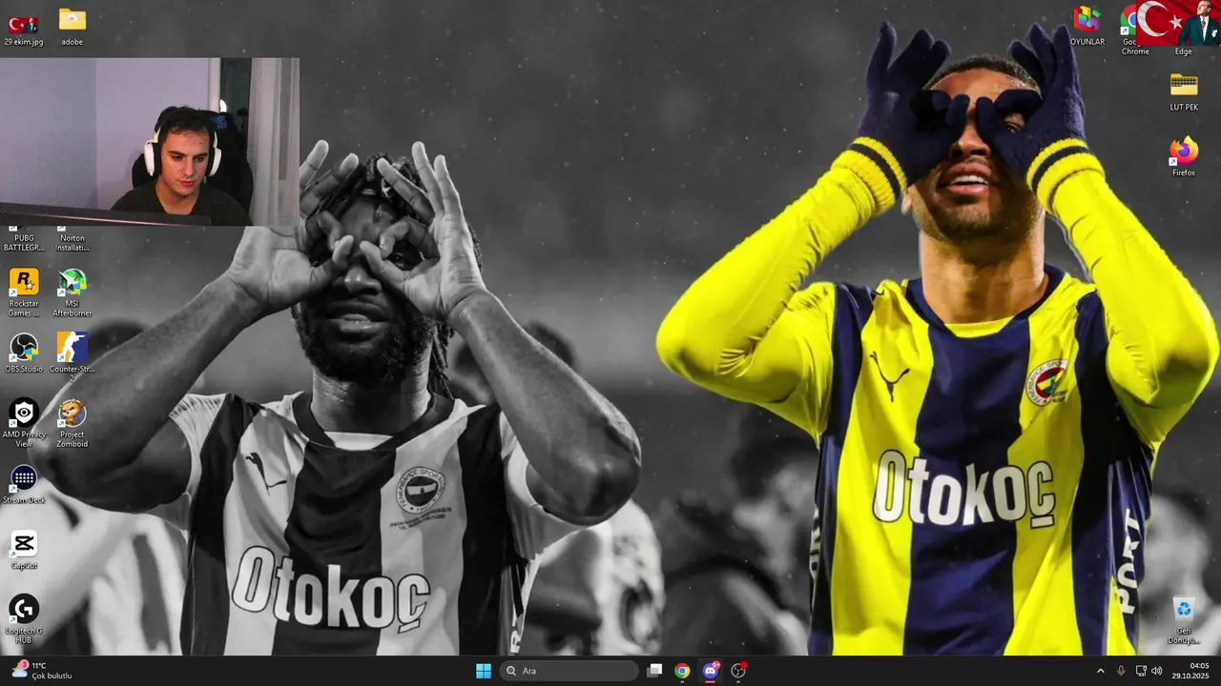
Task: Open OBS Studio desktop shortcut
Action: point(24,353)
